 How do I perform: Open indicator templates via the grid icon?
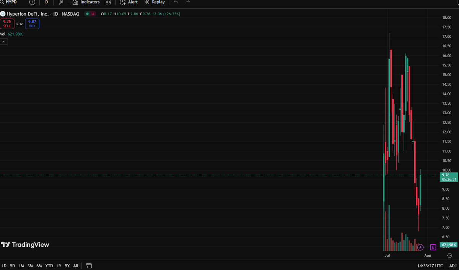(108, 2)
